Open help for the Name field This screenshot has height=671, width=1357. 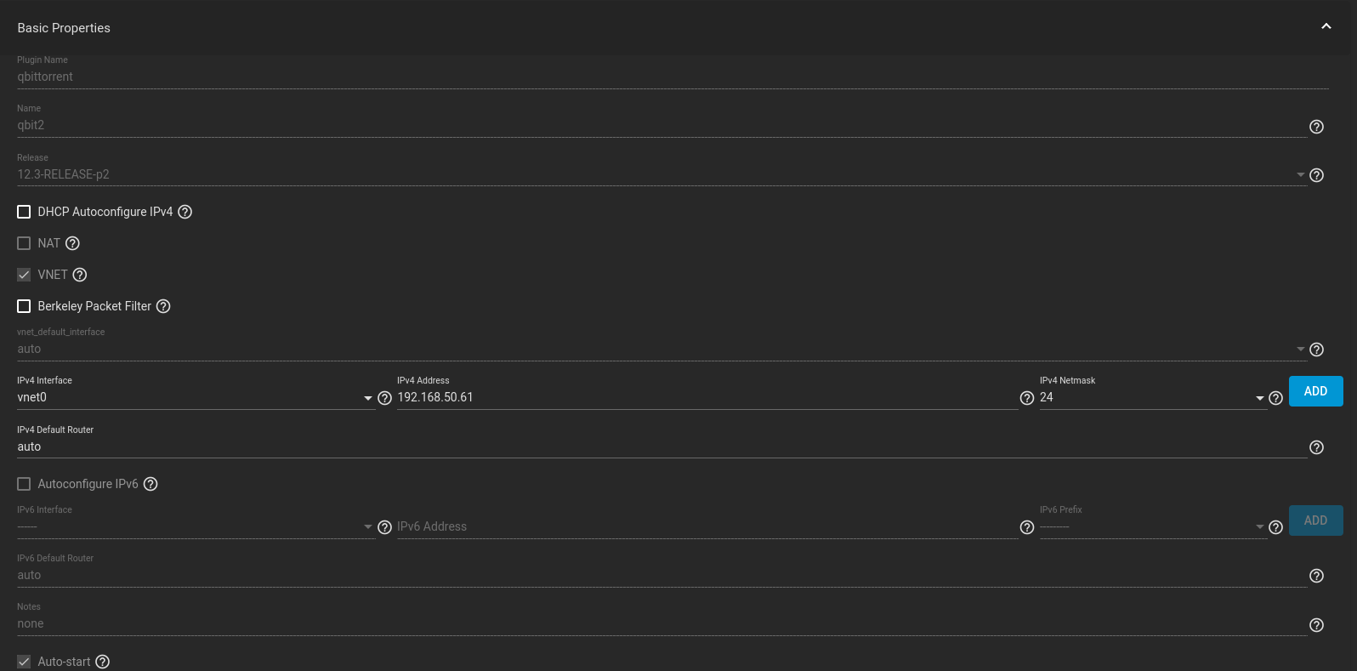tap(1316, 127)
